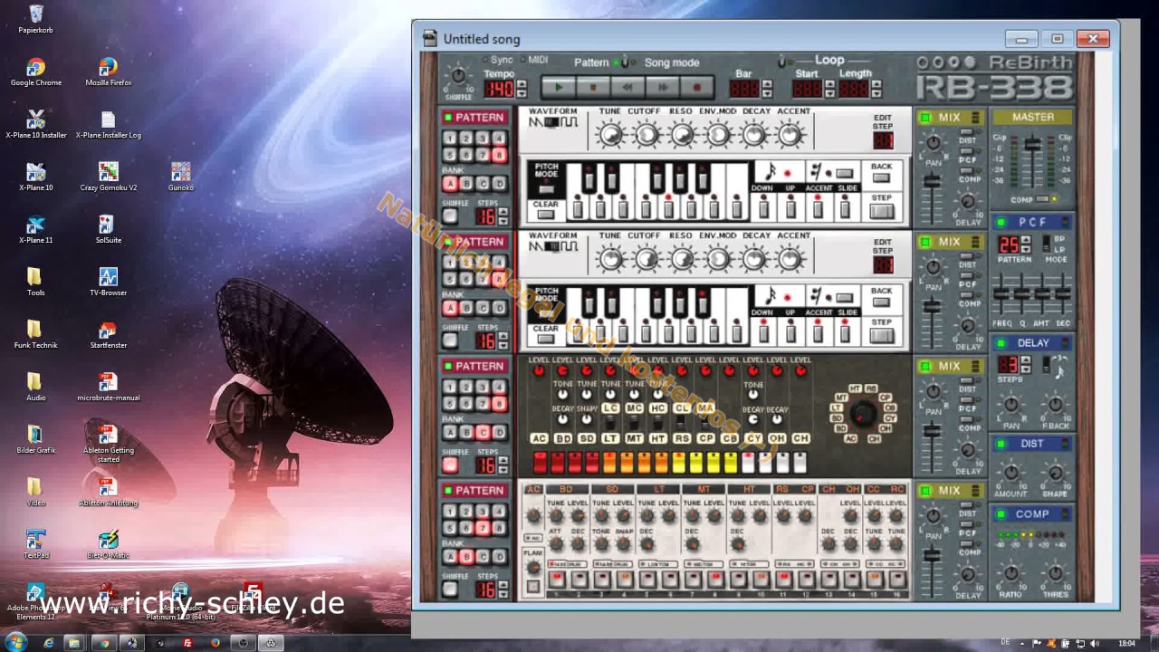This screenshot has width=1159, height=652.
Task: Click the Shuffle knob beside Tempo
Action: point(458,76)
